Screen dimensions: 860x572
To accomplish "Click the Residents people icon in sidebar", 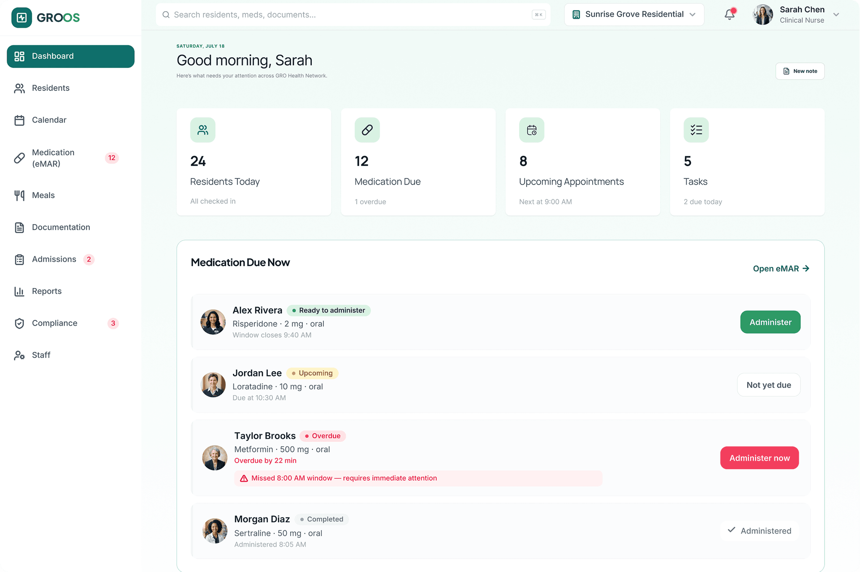I will click(x=19, y=88).
